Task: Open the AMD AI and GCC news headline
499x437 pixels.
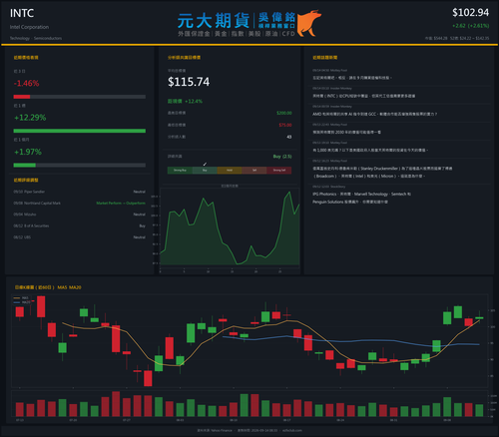Action: pyautogui.click(x=374, y=114)
